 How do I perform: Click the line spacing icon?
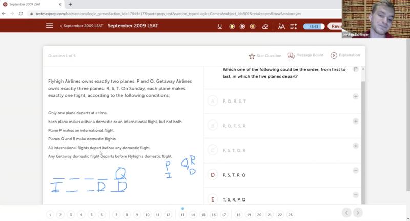[x=294, y=26]
